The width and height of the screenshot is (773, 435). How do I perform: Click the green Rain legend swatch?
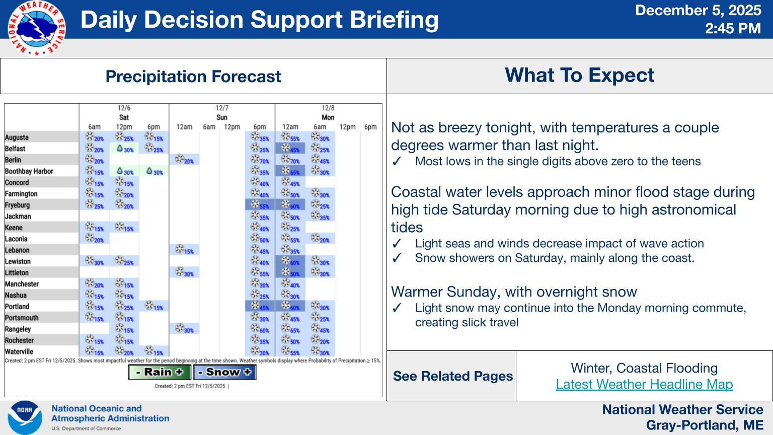click(159, 372)
